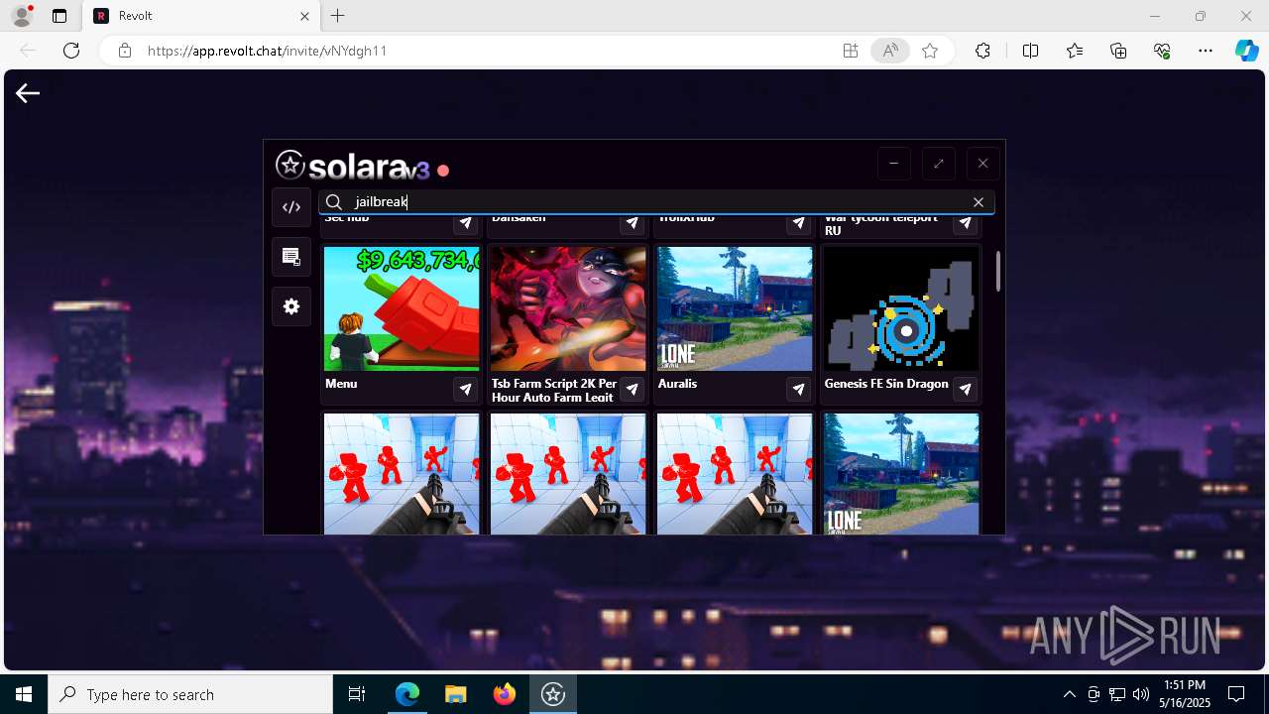
Task: Execute the War tycoon teleport RU send icon
Action: [x=965, y=224]
